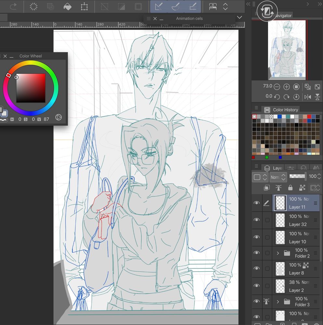This screenshot has height=325, width=323.
Task: Toggle Snap to Ruler in the toolbar
Action: 159,6
